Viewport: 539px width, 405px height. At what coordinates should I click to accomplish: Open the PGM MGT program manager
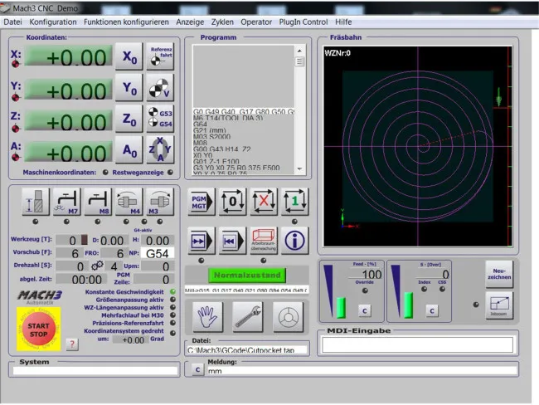click(x=202, y=202)
